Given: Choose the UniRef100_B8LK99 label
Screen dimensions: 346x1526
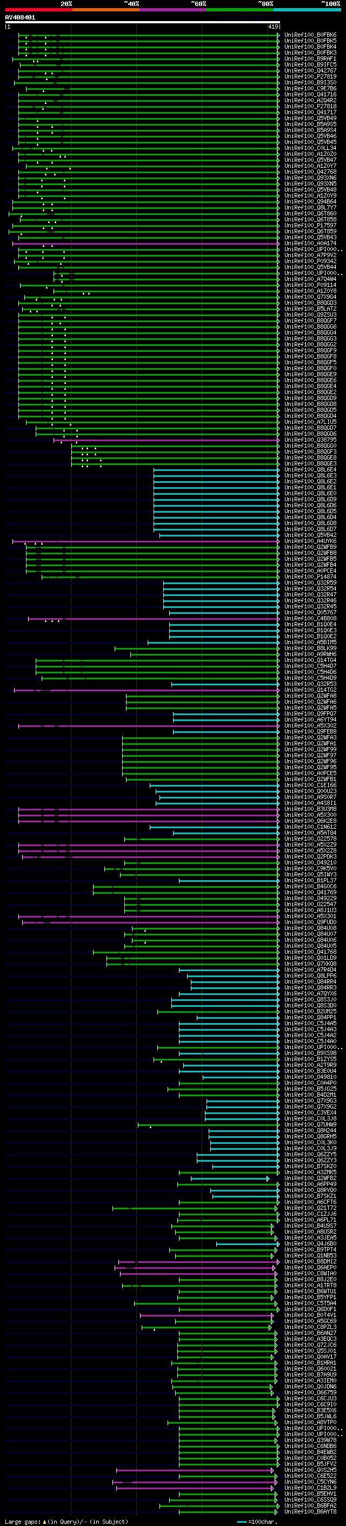Looking at the screenshot, I should coord(310,648).
